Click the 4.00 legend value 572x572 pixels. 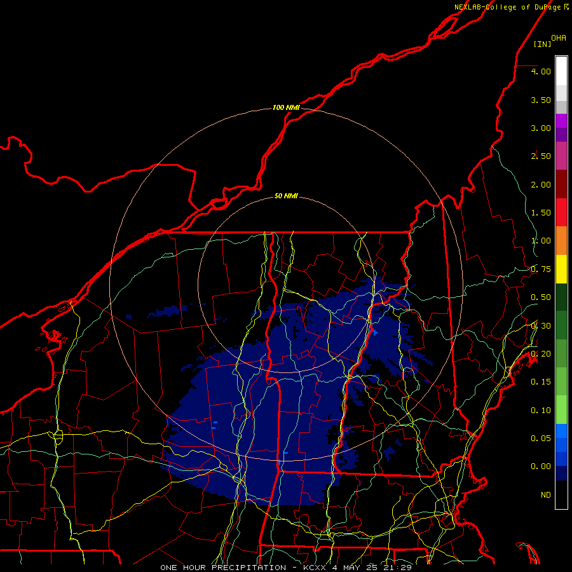(x=541, y=71)
